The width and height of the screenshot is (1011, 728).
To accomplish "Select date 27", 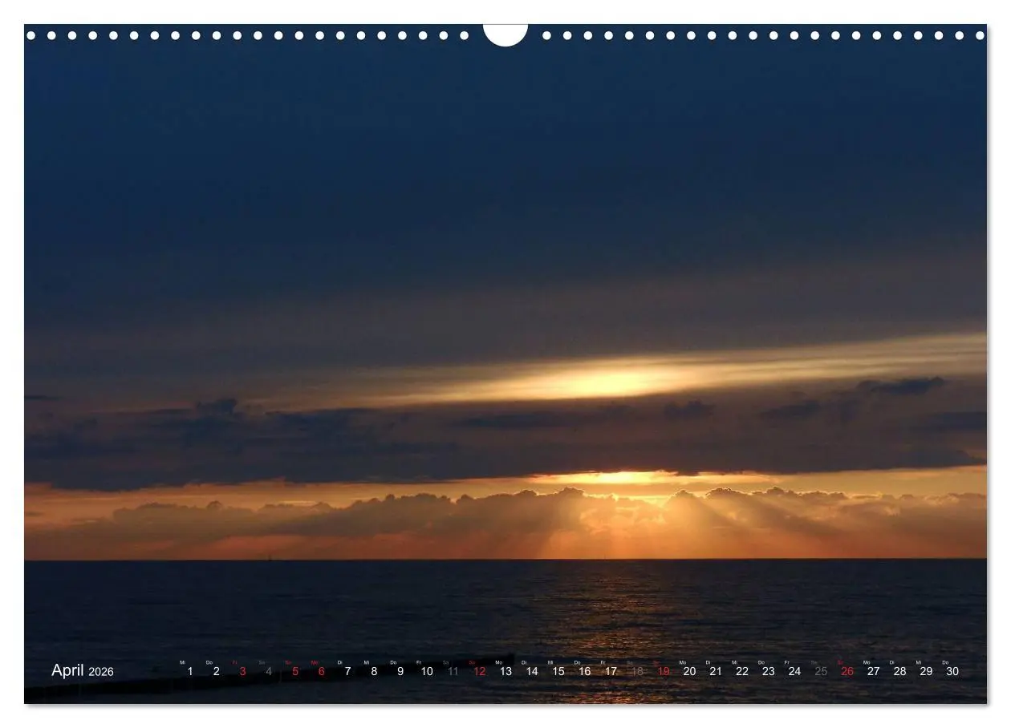I will (874, 671).
